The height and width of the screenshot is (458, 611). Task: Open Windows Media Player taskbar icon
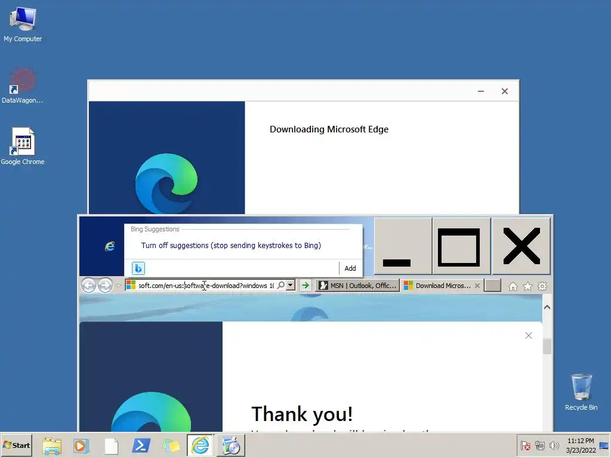[x=81, y=445]
